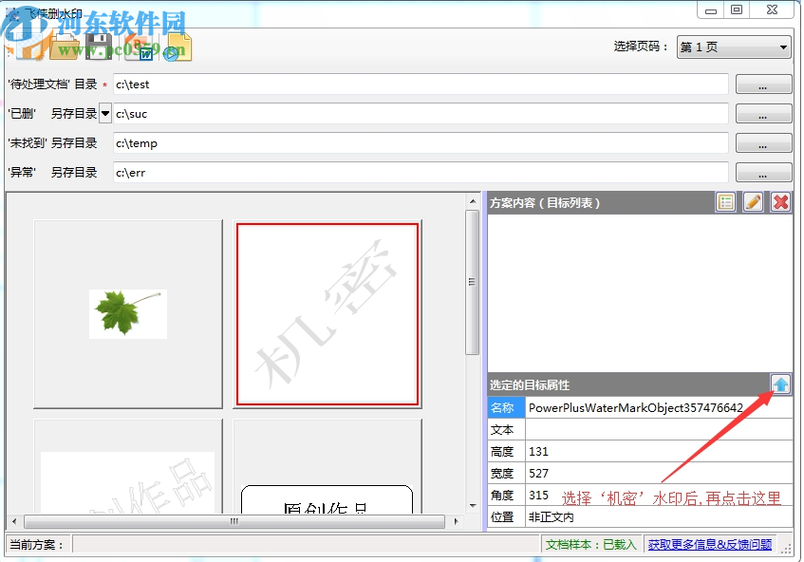Minimize the 飞侠删水印 window
The image size is (804, 562).
click(711, 10)
